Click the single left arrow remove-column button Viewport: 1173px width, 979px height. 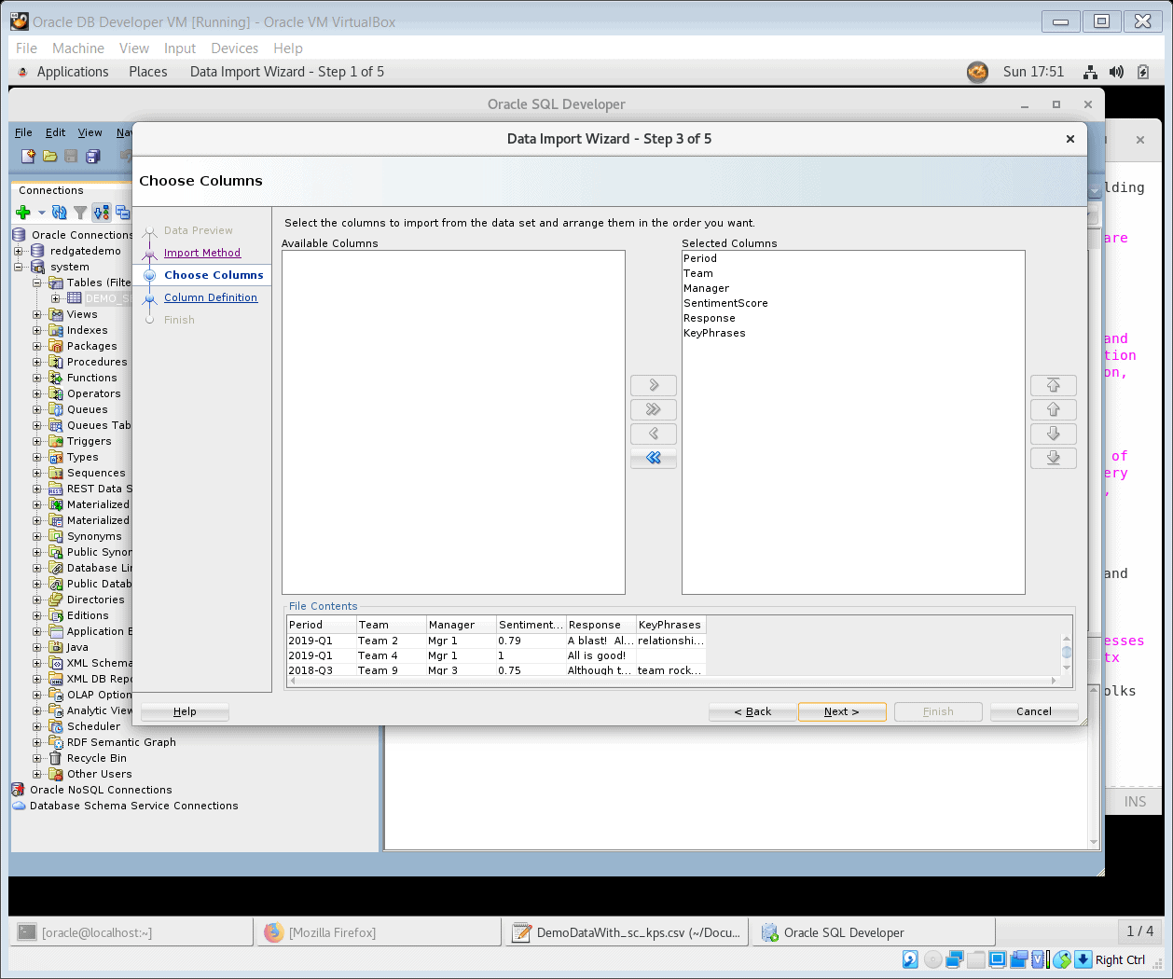(654, 434)
